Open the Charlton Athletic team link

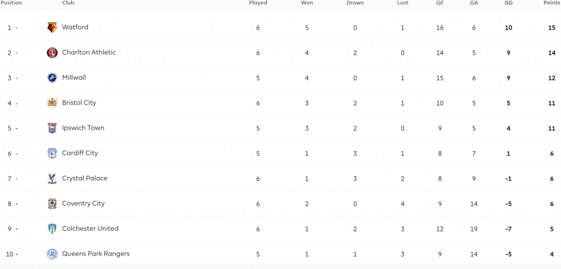coord(89,52)
